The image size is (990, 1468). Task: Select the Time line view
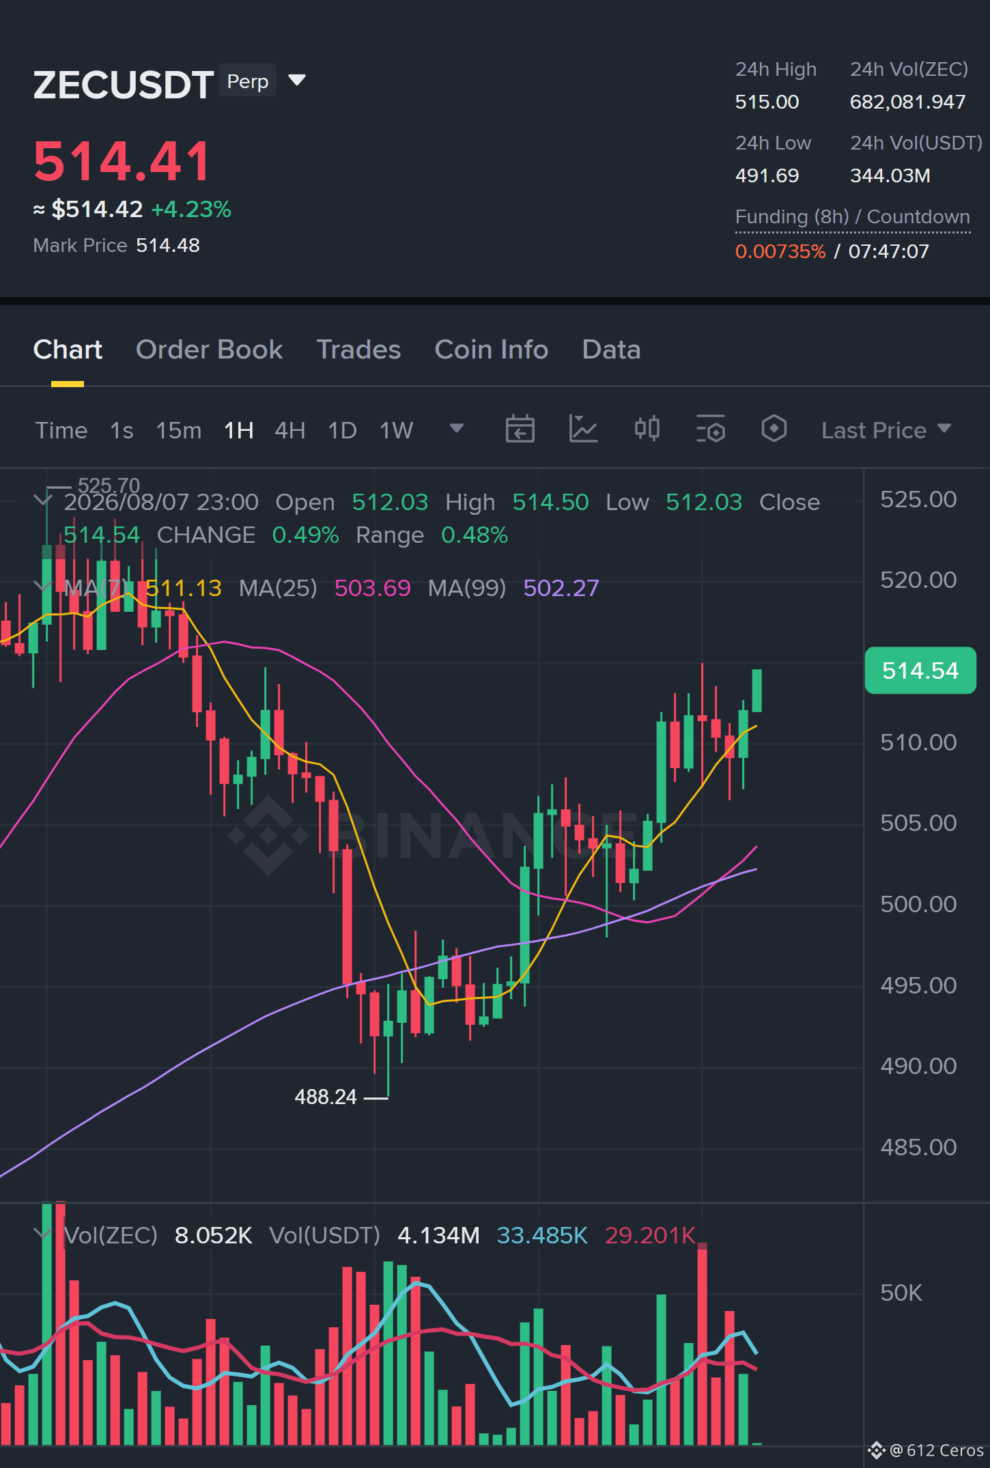(x=61, y=430)
